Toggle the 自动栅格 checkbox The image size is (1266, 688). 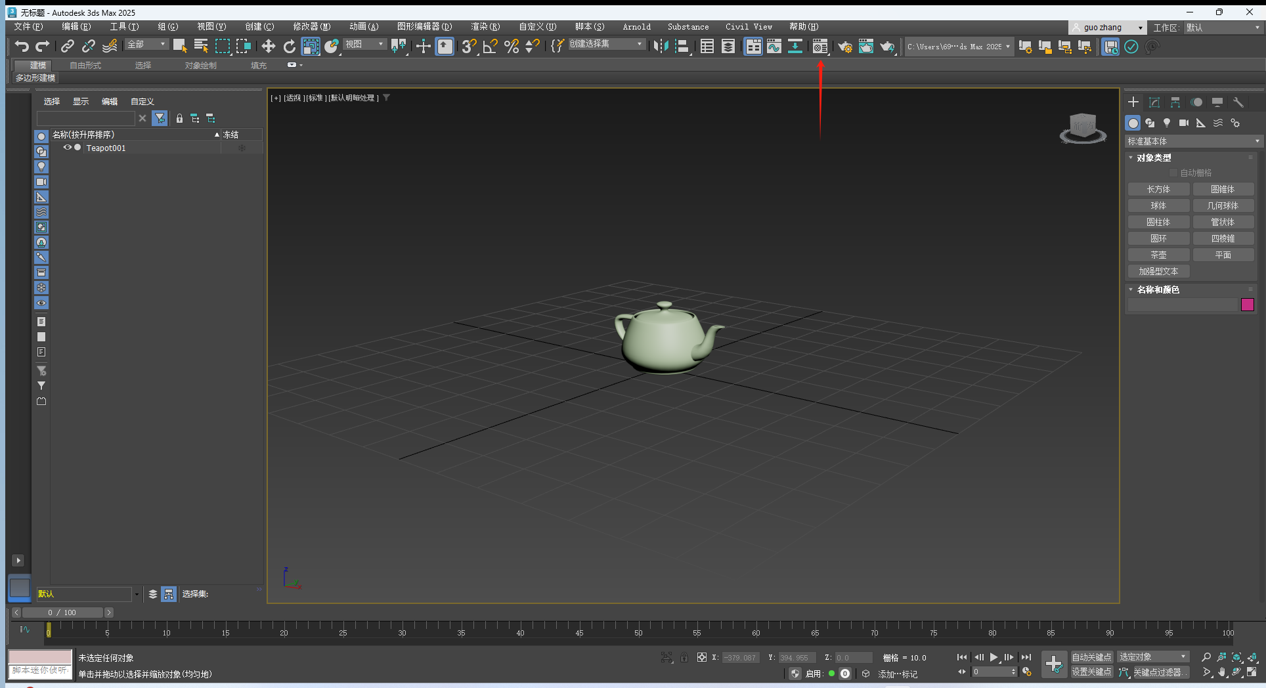(x=1174, y=173)
